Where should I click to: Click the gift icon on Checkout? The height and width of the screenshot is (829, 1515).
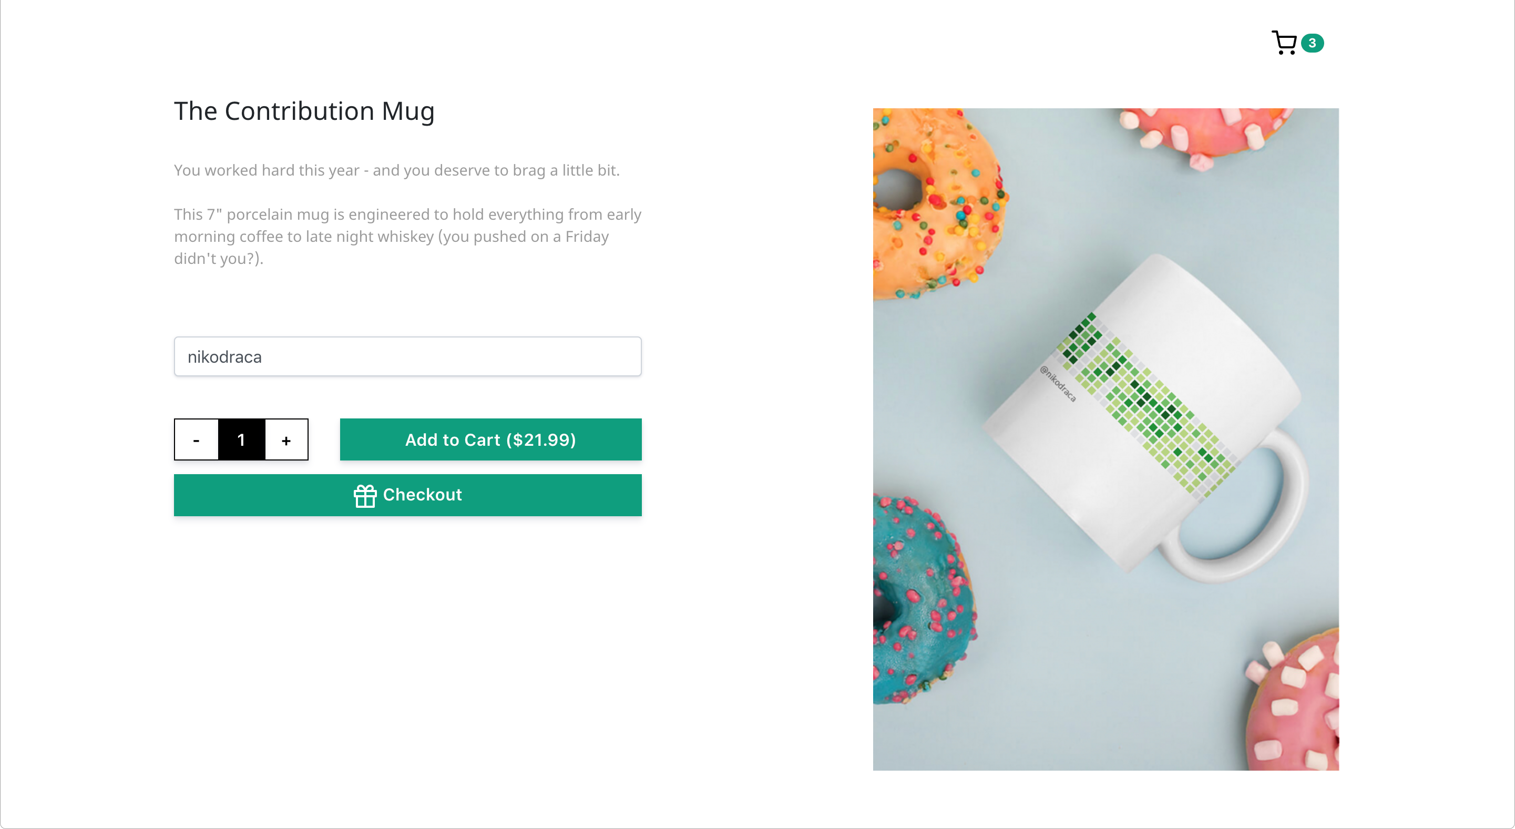coord(365,495)
